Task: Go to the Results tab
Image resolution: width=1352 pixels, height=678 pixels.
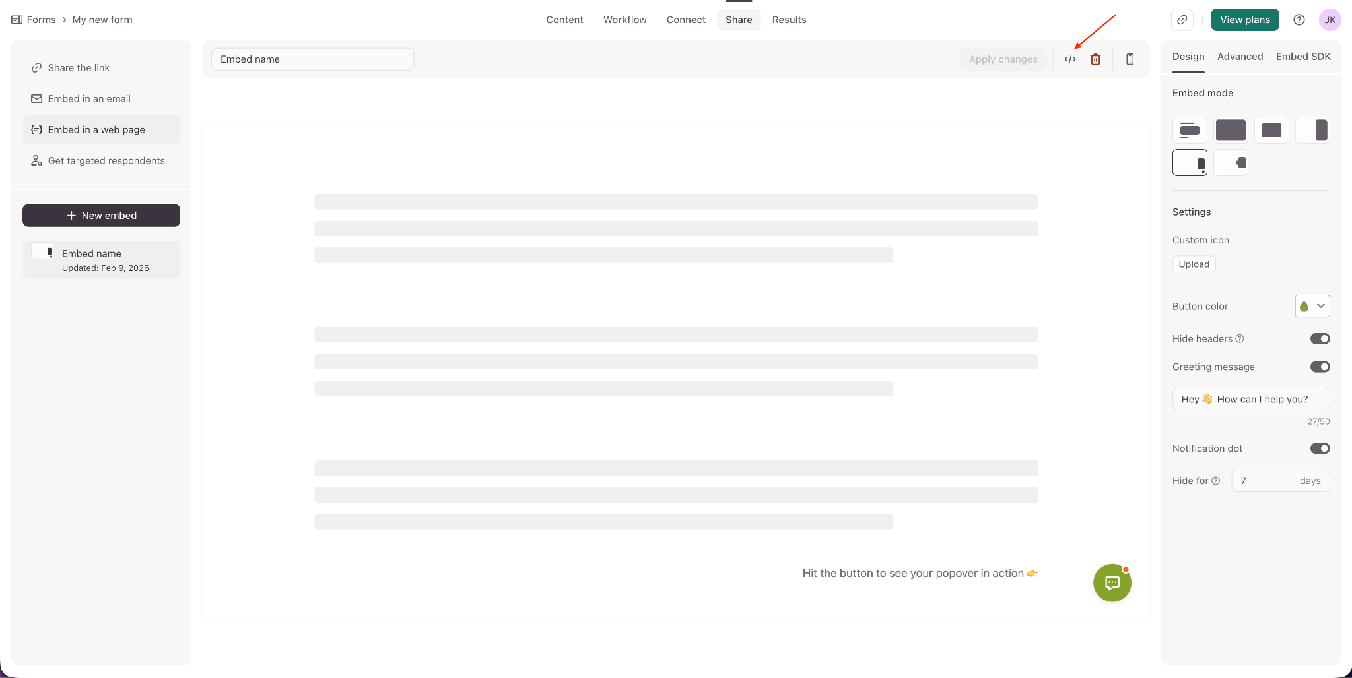Action: (x=789, y=20)
